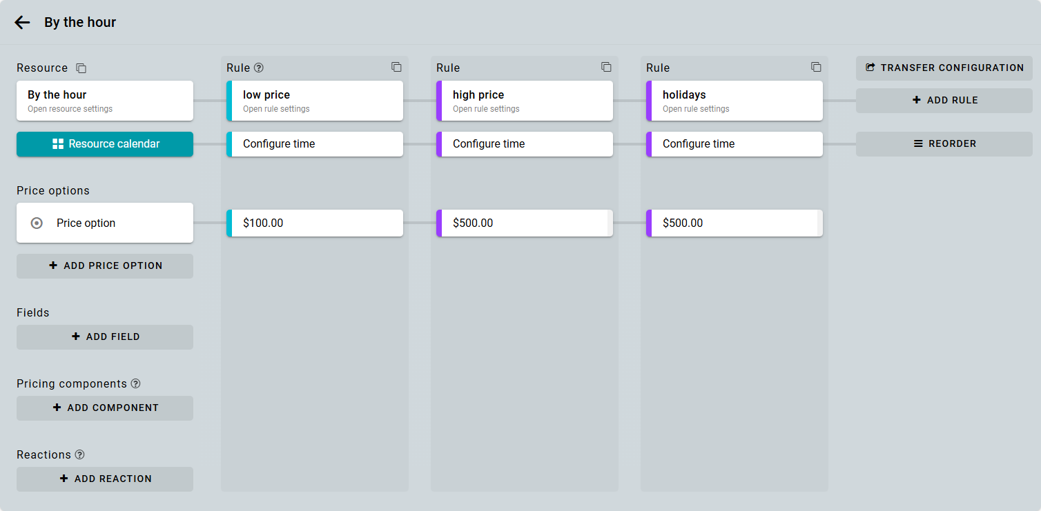Show help for Reactions section
The width and height of the screenshot is (1041, 511).
(79, 454)
